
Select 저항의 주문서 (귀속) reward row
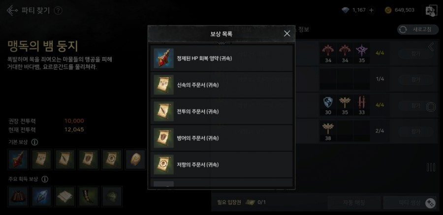click(x=221, y=165)
